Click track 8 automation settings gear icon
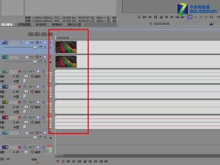The image size is (220, 165). (x=33, y=152)
